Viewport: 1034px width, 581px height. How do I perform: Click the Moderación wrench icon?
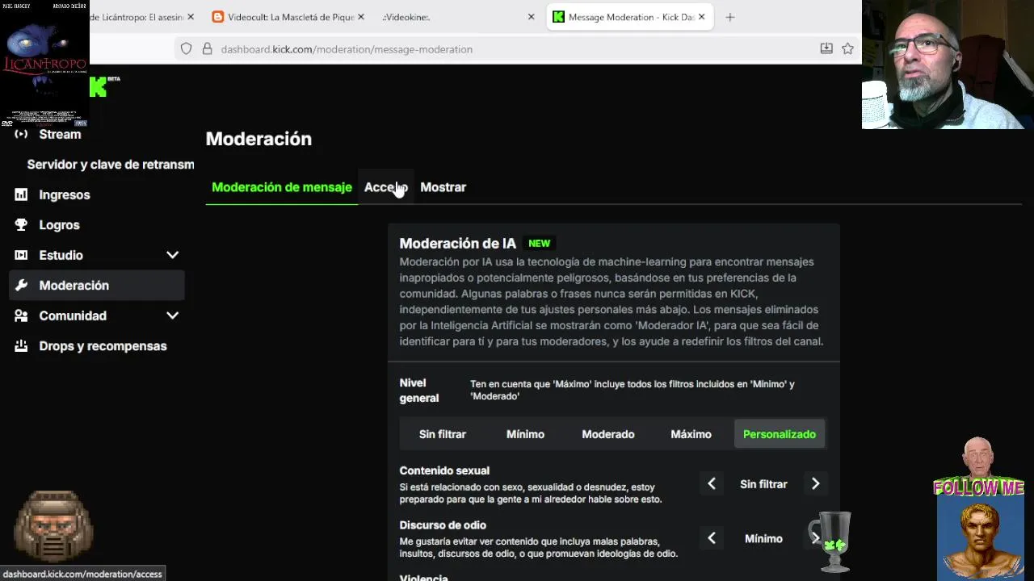pyautogui.click(x=22, y=286)
